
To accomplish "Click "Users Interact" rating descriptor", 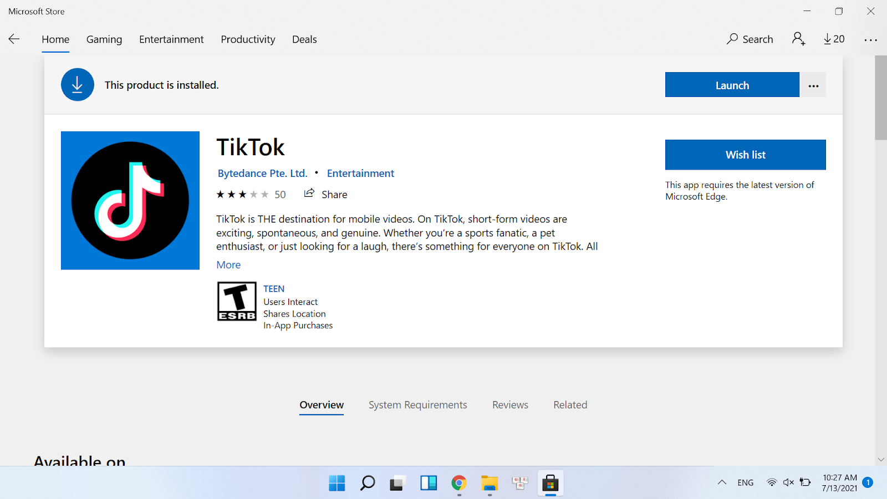I will click(x=290, y=302).
